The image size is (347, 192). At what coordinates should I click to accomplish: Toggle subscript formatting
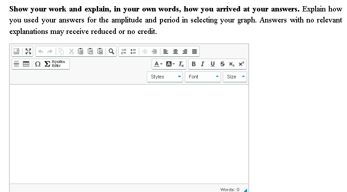tap(232, 64)
